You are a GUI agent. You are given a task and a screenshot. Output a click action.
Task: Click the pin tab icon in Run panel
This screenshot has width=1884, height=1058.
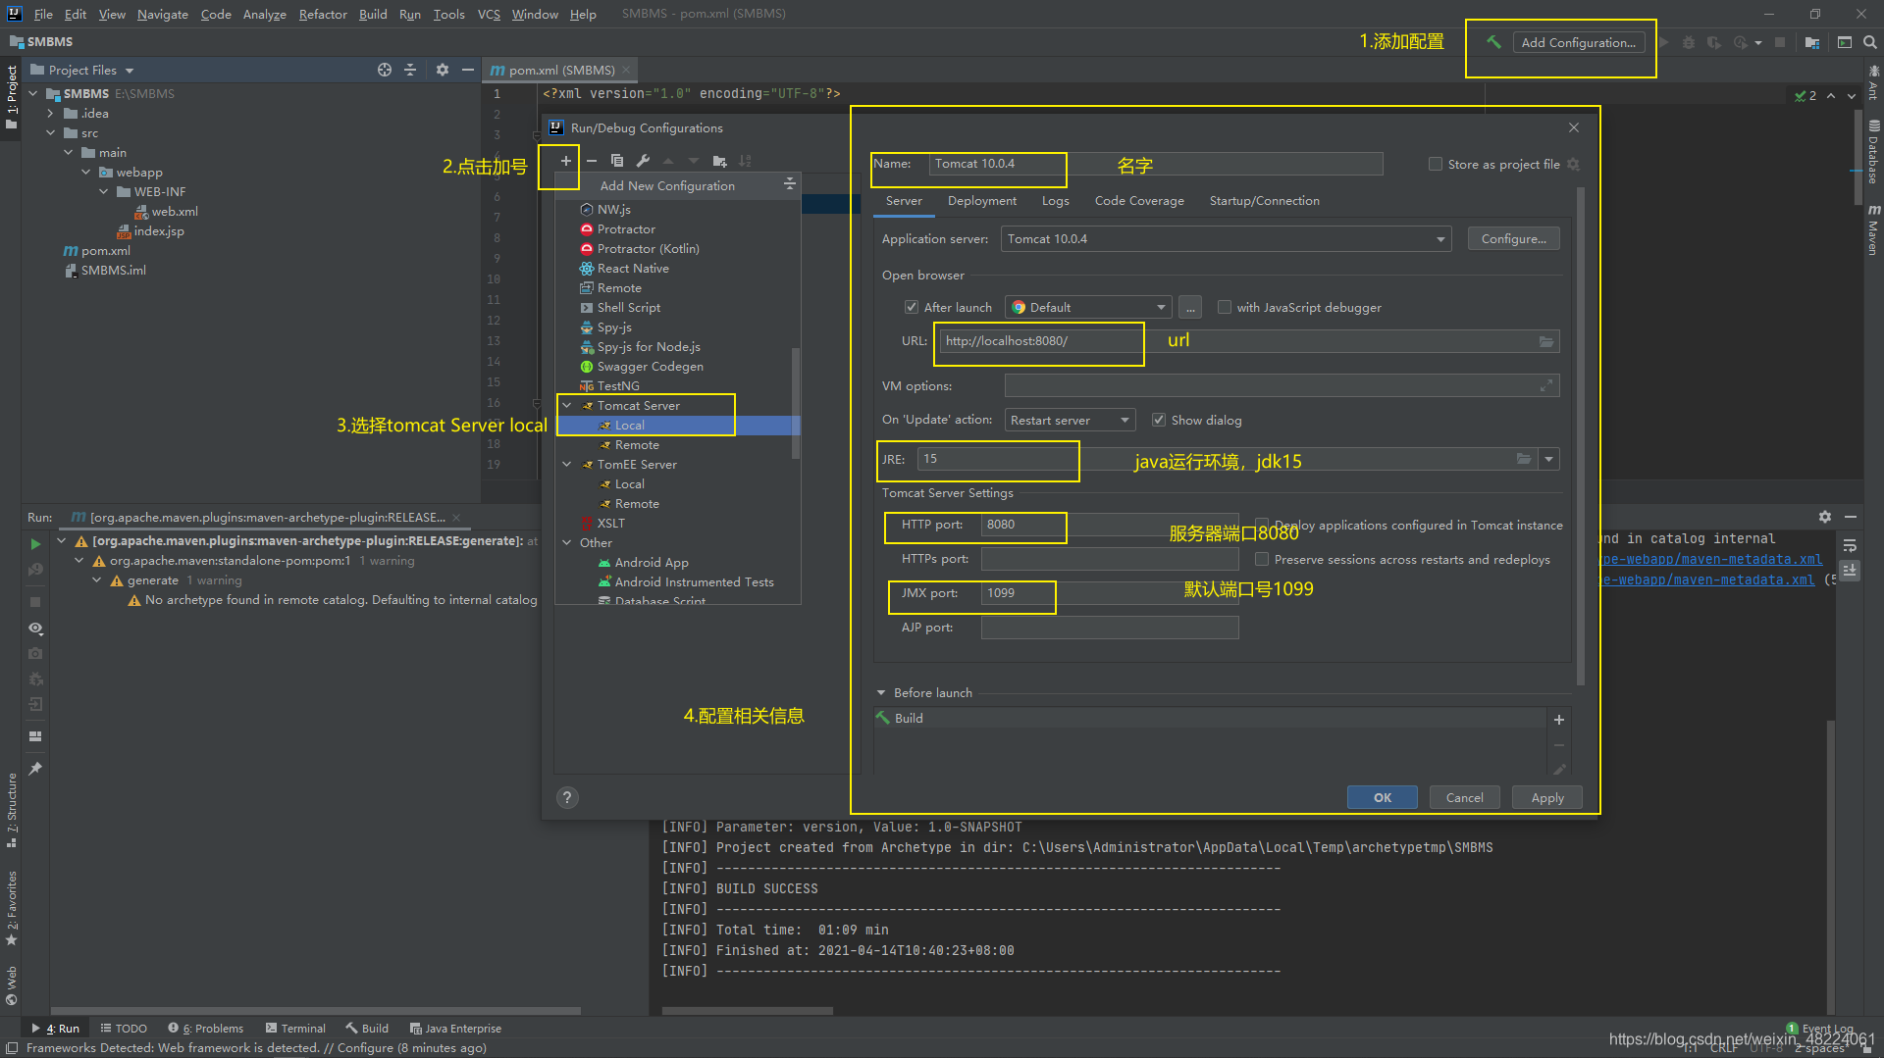pyautogui.click(x=35, y=769)
